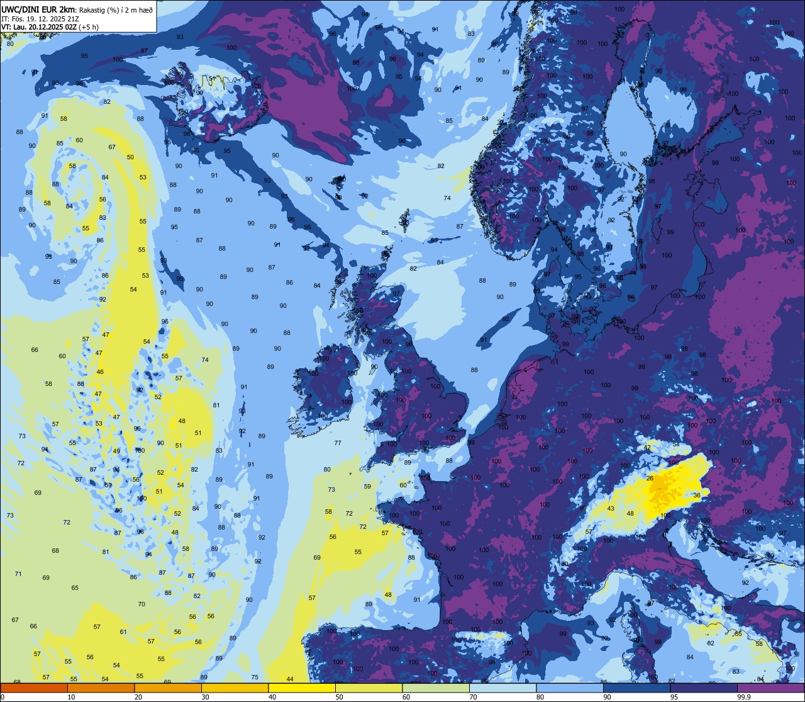Image resolution: width=805 pixels, height=702 pixels.
Task: Click the legend tick label '30'
Action: pos(205,697)
